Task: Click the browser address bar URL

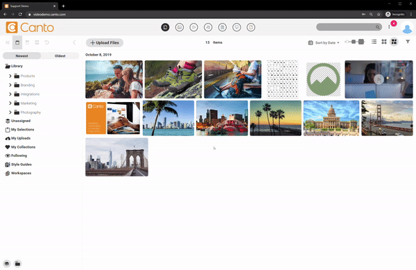Action: [x=49, y=15]
